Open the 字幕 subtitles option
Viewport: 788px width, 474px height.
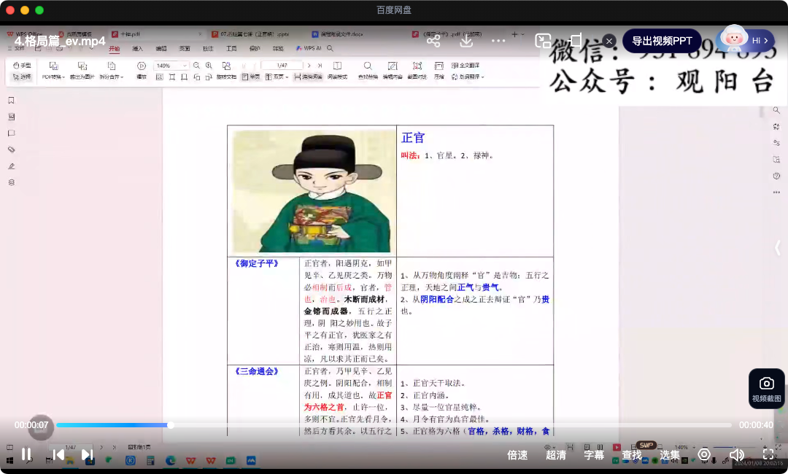[x=594, y=455]
